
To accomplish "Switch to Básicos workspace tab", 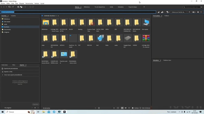I will 77,7.
